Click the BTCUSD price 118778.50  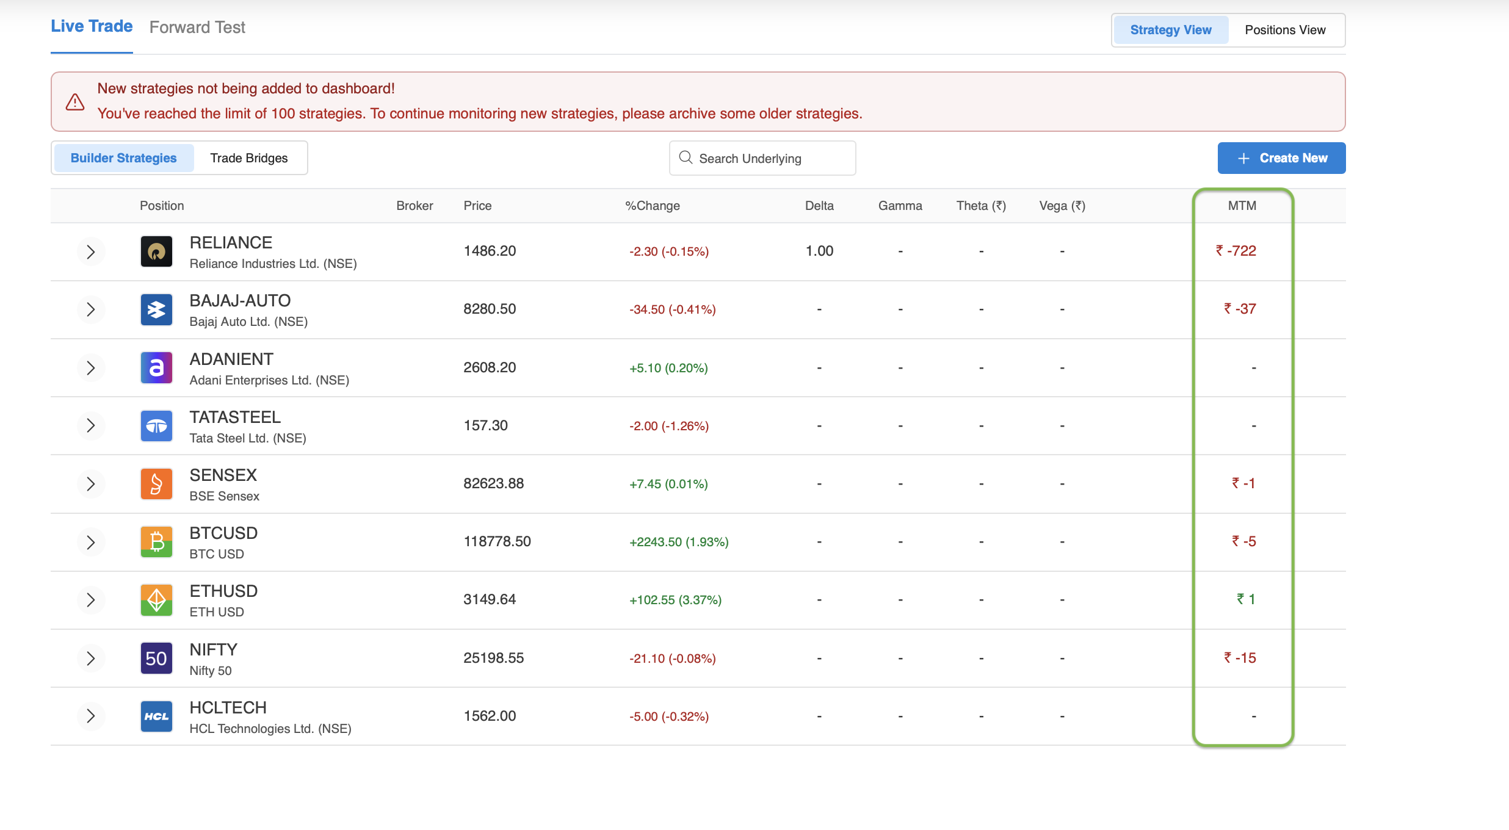click(x=497, y=541)
